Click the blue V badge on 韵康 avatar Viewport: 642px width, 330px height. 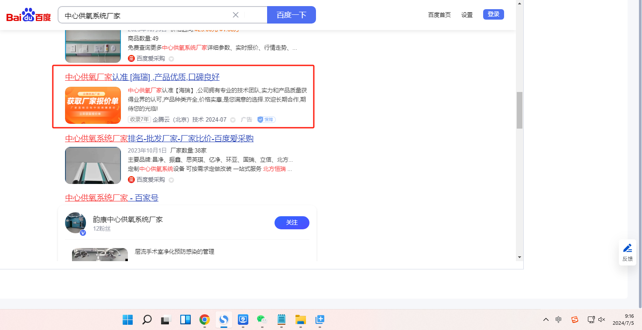[83, 233]
